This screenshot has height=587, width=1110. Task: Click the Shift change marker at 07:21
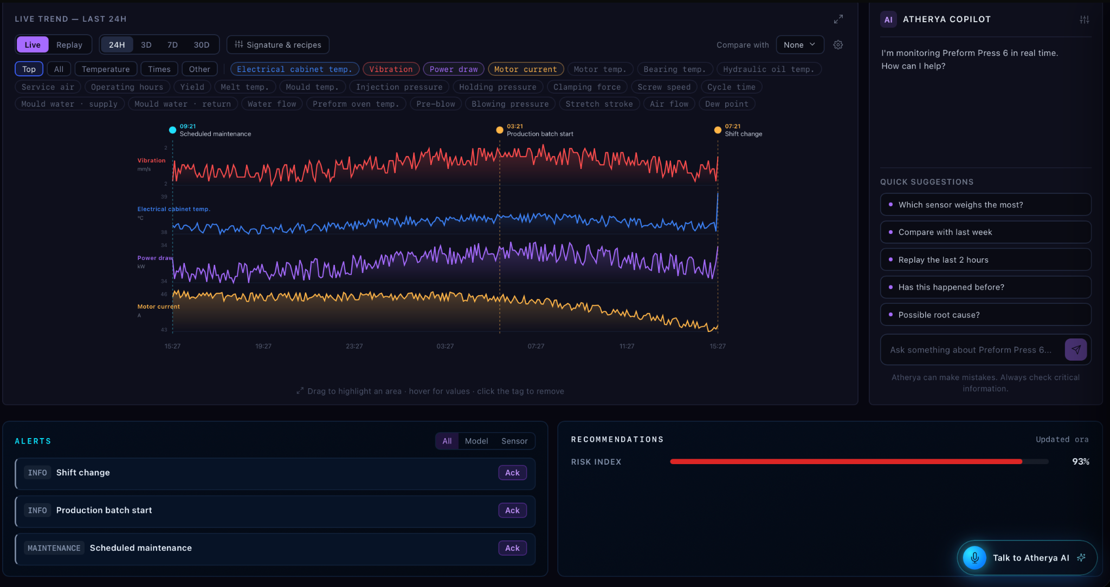718,130
